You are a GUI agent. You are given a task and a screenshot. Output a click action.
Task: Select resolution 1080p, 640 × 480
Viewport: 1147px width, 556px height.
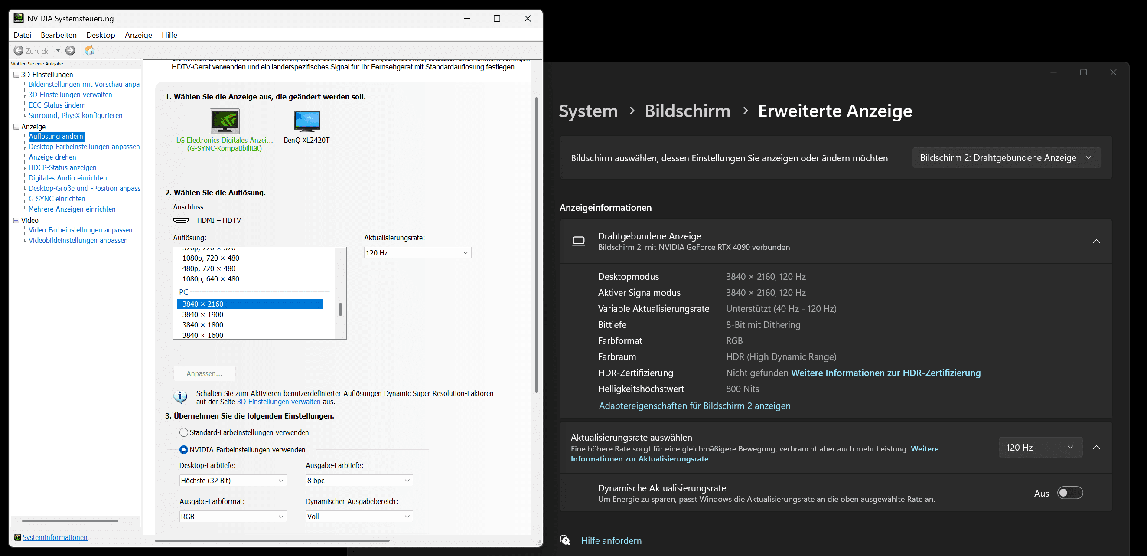pos(211,279)
